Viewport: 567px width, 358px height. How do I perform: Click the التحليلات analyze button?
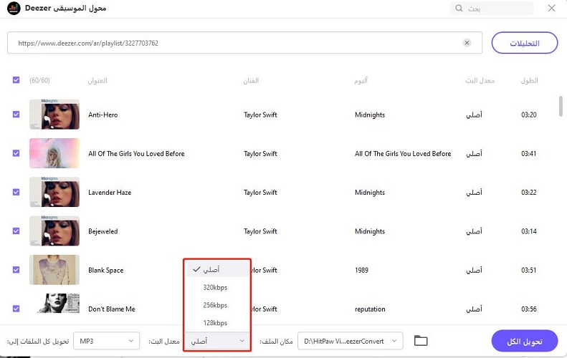tap(524, 43)
